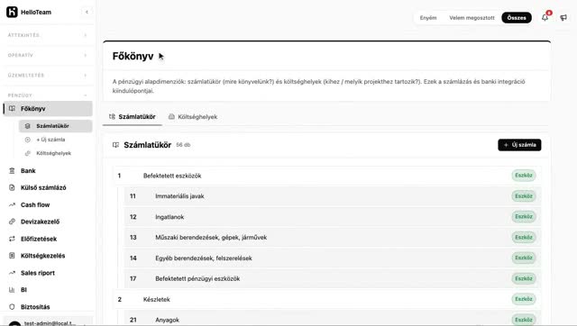
Task: Click the HelloTeam logo icon
Action: coord(12,12)
